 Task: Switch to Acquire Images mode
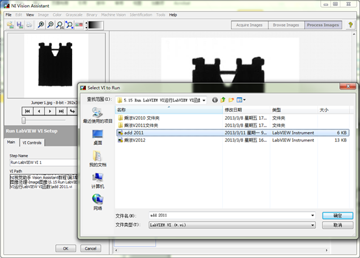[x=250, y=25]
